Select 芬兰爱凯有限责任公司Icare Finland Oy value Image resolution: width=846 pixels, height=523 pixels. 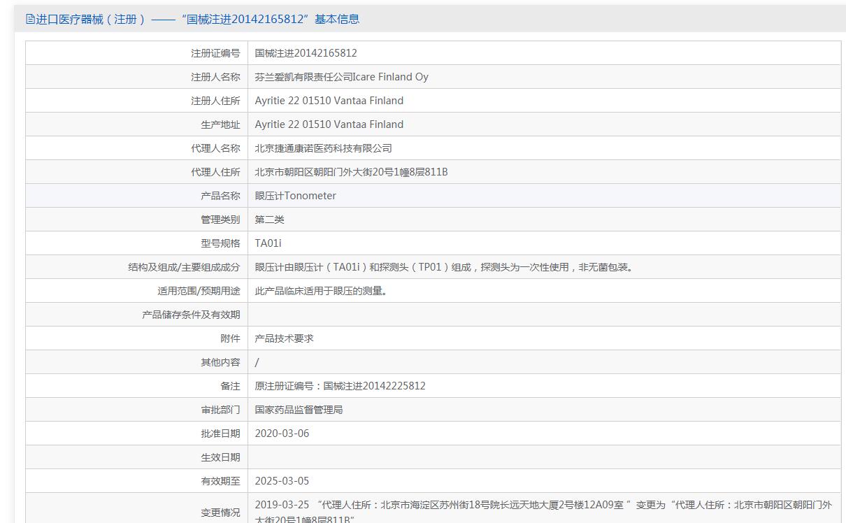pyautogui.click(x=341, y=77)
